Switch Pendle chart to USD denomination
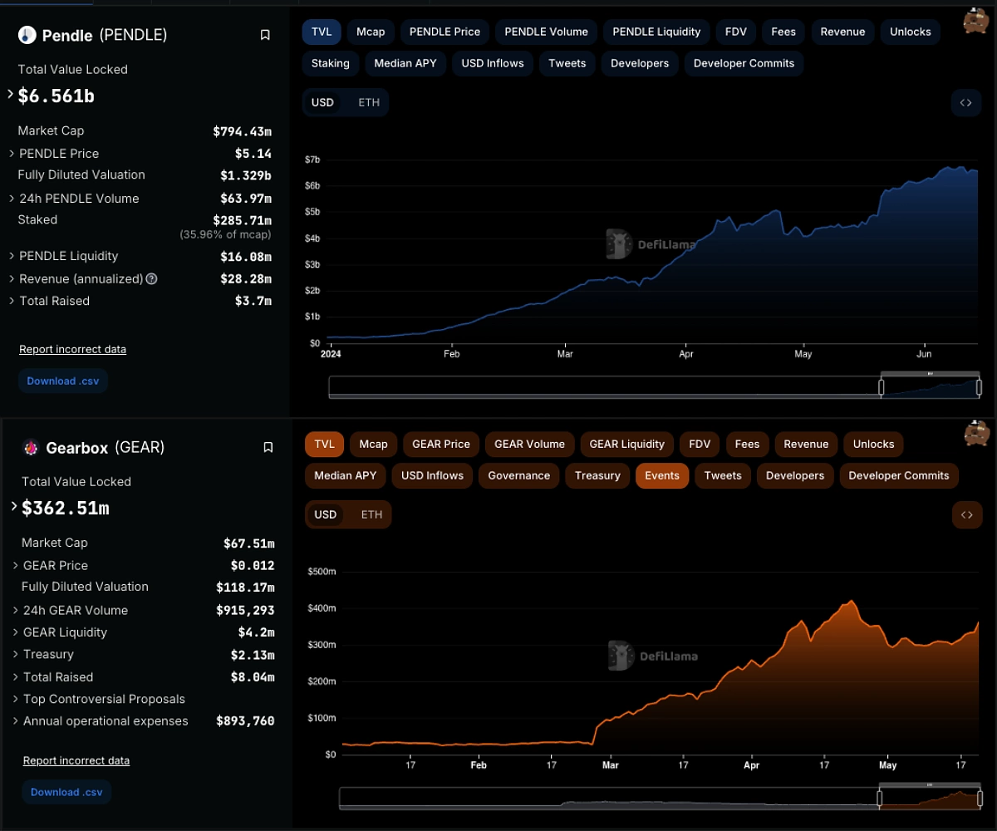The width and height of the screenshot is (997, 831). point(322,102)
